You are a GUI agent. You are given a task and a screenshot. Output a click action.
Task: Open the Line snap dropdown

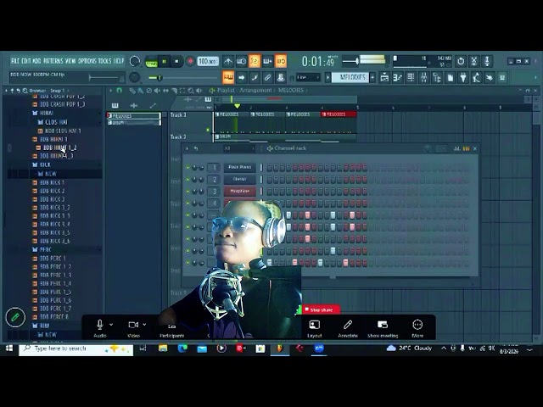pyautogui.click(x=308, y=77)
